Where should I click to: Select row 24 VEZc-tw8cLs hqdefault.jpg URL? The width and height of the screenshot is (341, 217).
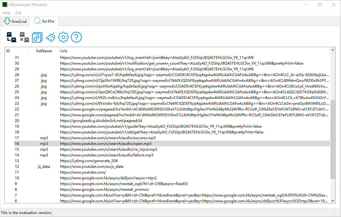tap(194, 97)
